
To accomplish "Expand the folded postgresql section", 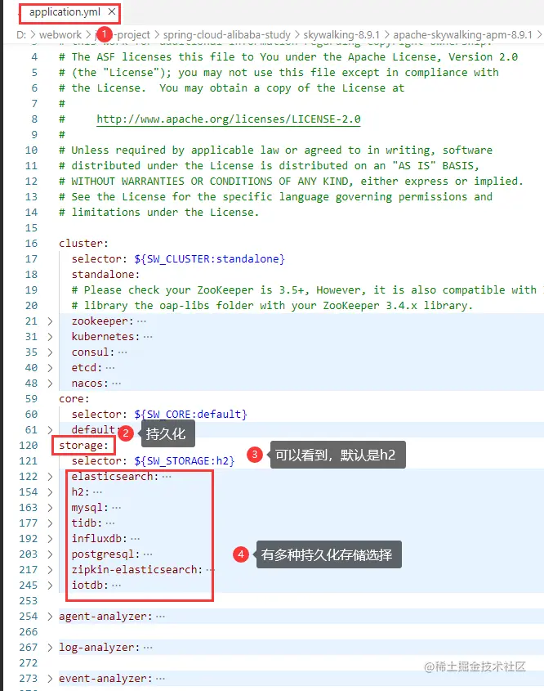I will [50, 554].
